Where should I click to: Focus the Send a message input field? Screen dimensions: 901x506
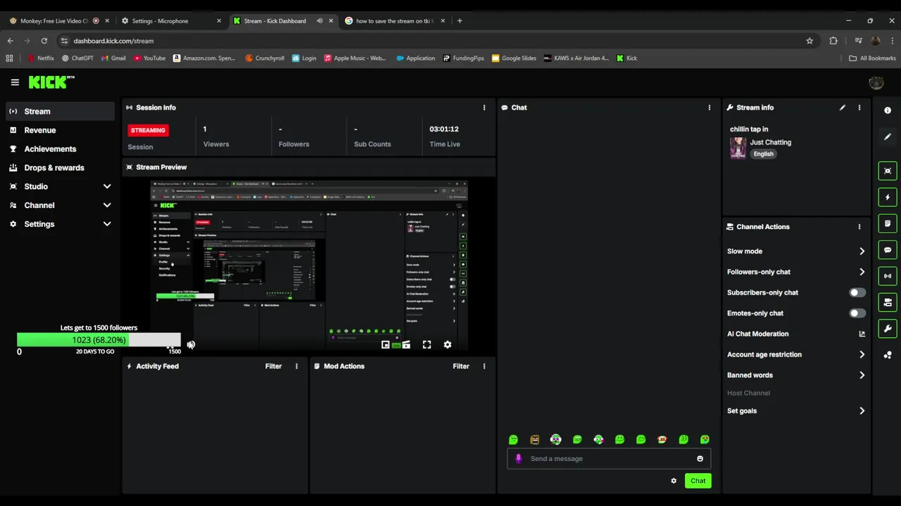pyautogui.click(x=608, y=459)
